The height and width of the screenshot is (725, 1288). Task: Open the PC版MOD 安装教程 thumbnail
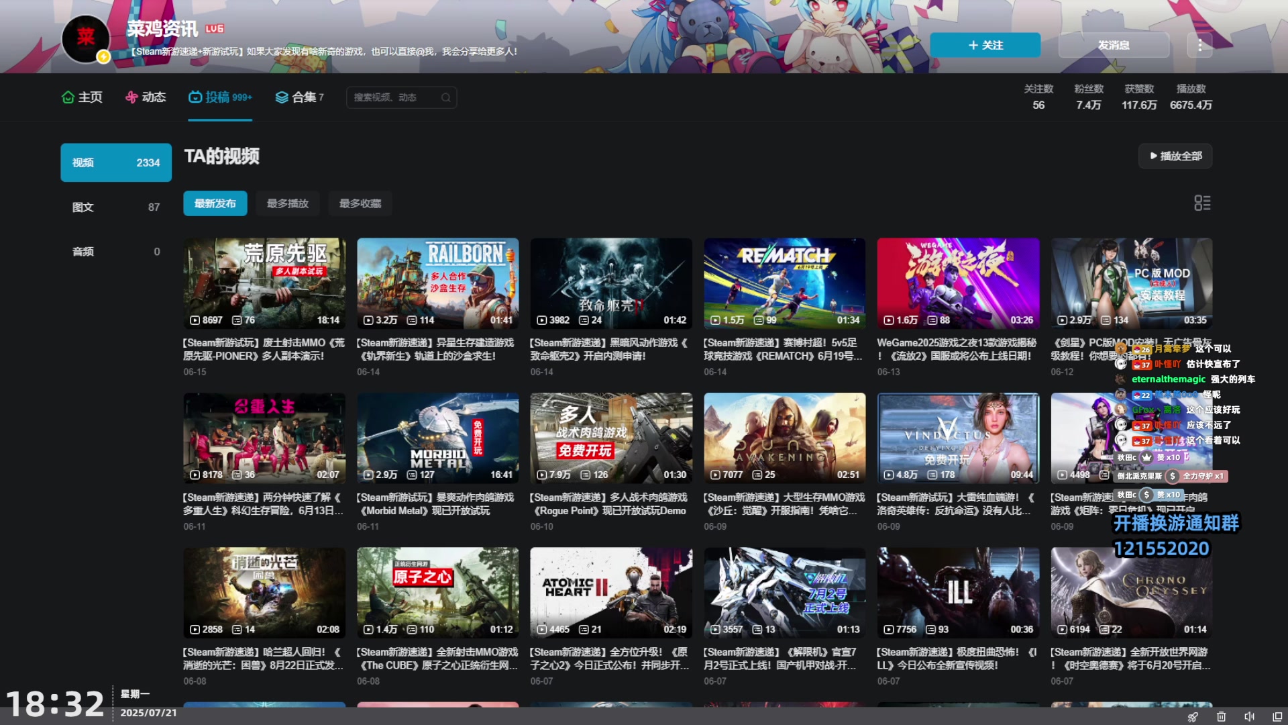1131,283
